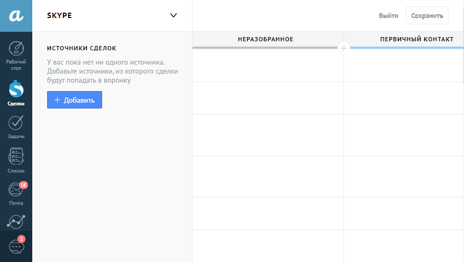464x262 pixels.
Task: Click the SKYPE pipeline name
Action: pyautogui.click(x=59, y=15)
